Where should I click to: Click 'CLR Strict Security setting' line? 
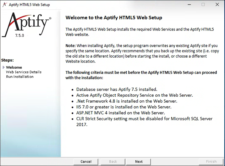144,122
